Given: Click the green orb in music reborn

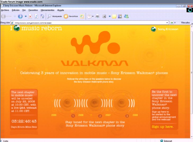Looking at the screenshot, I should pos(17,28).
